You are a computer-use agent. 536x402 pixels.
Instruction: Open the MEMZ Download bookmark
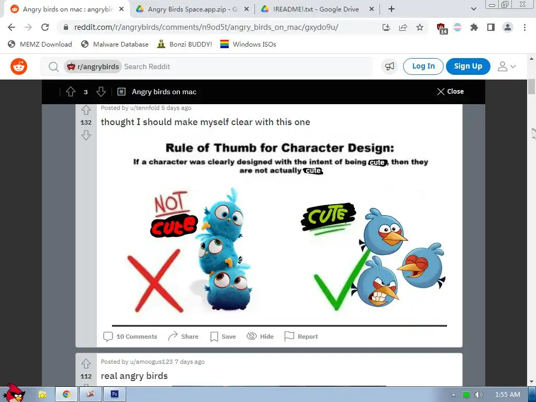click(x=40, y=44)
